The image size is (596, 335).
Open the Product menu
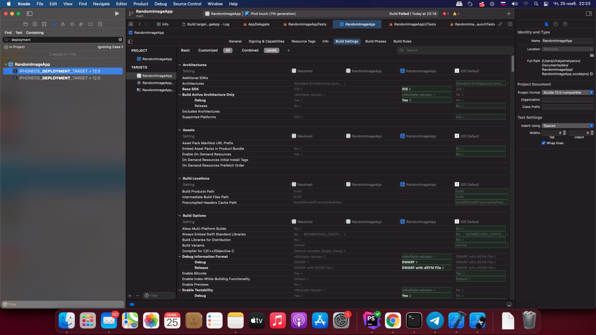(141, 4)
